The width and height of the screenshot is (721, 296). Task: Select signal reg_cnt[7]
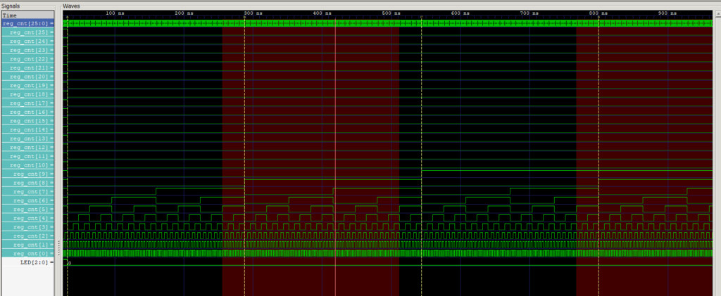point(27,192)
